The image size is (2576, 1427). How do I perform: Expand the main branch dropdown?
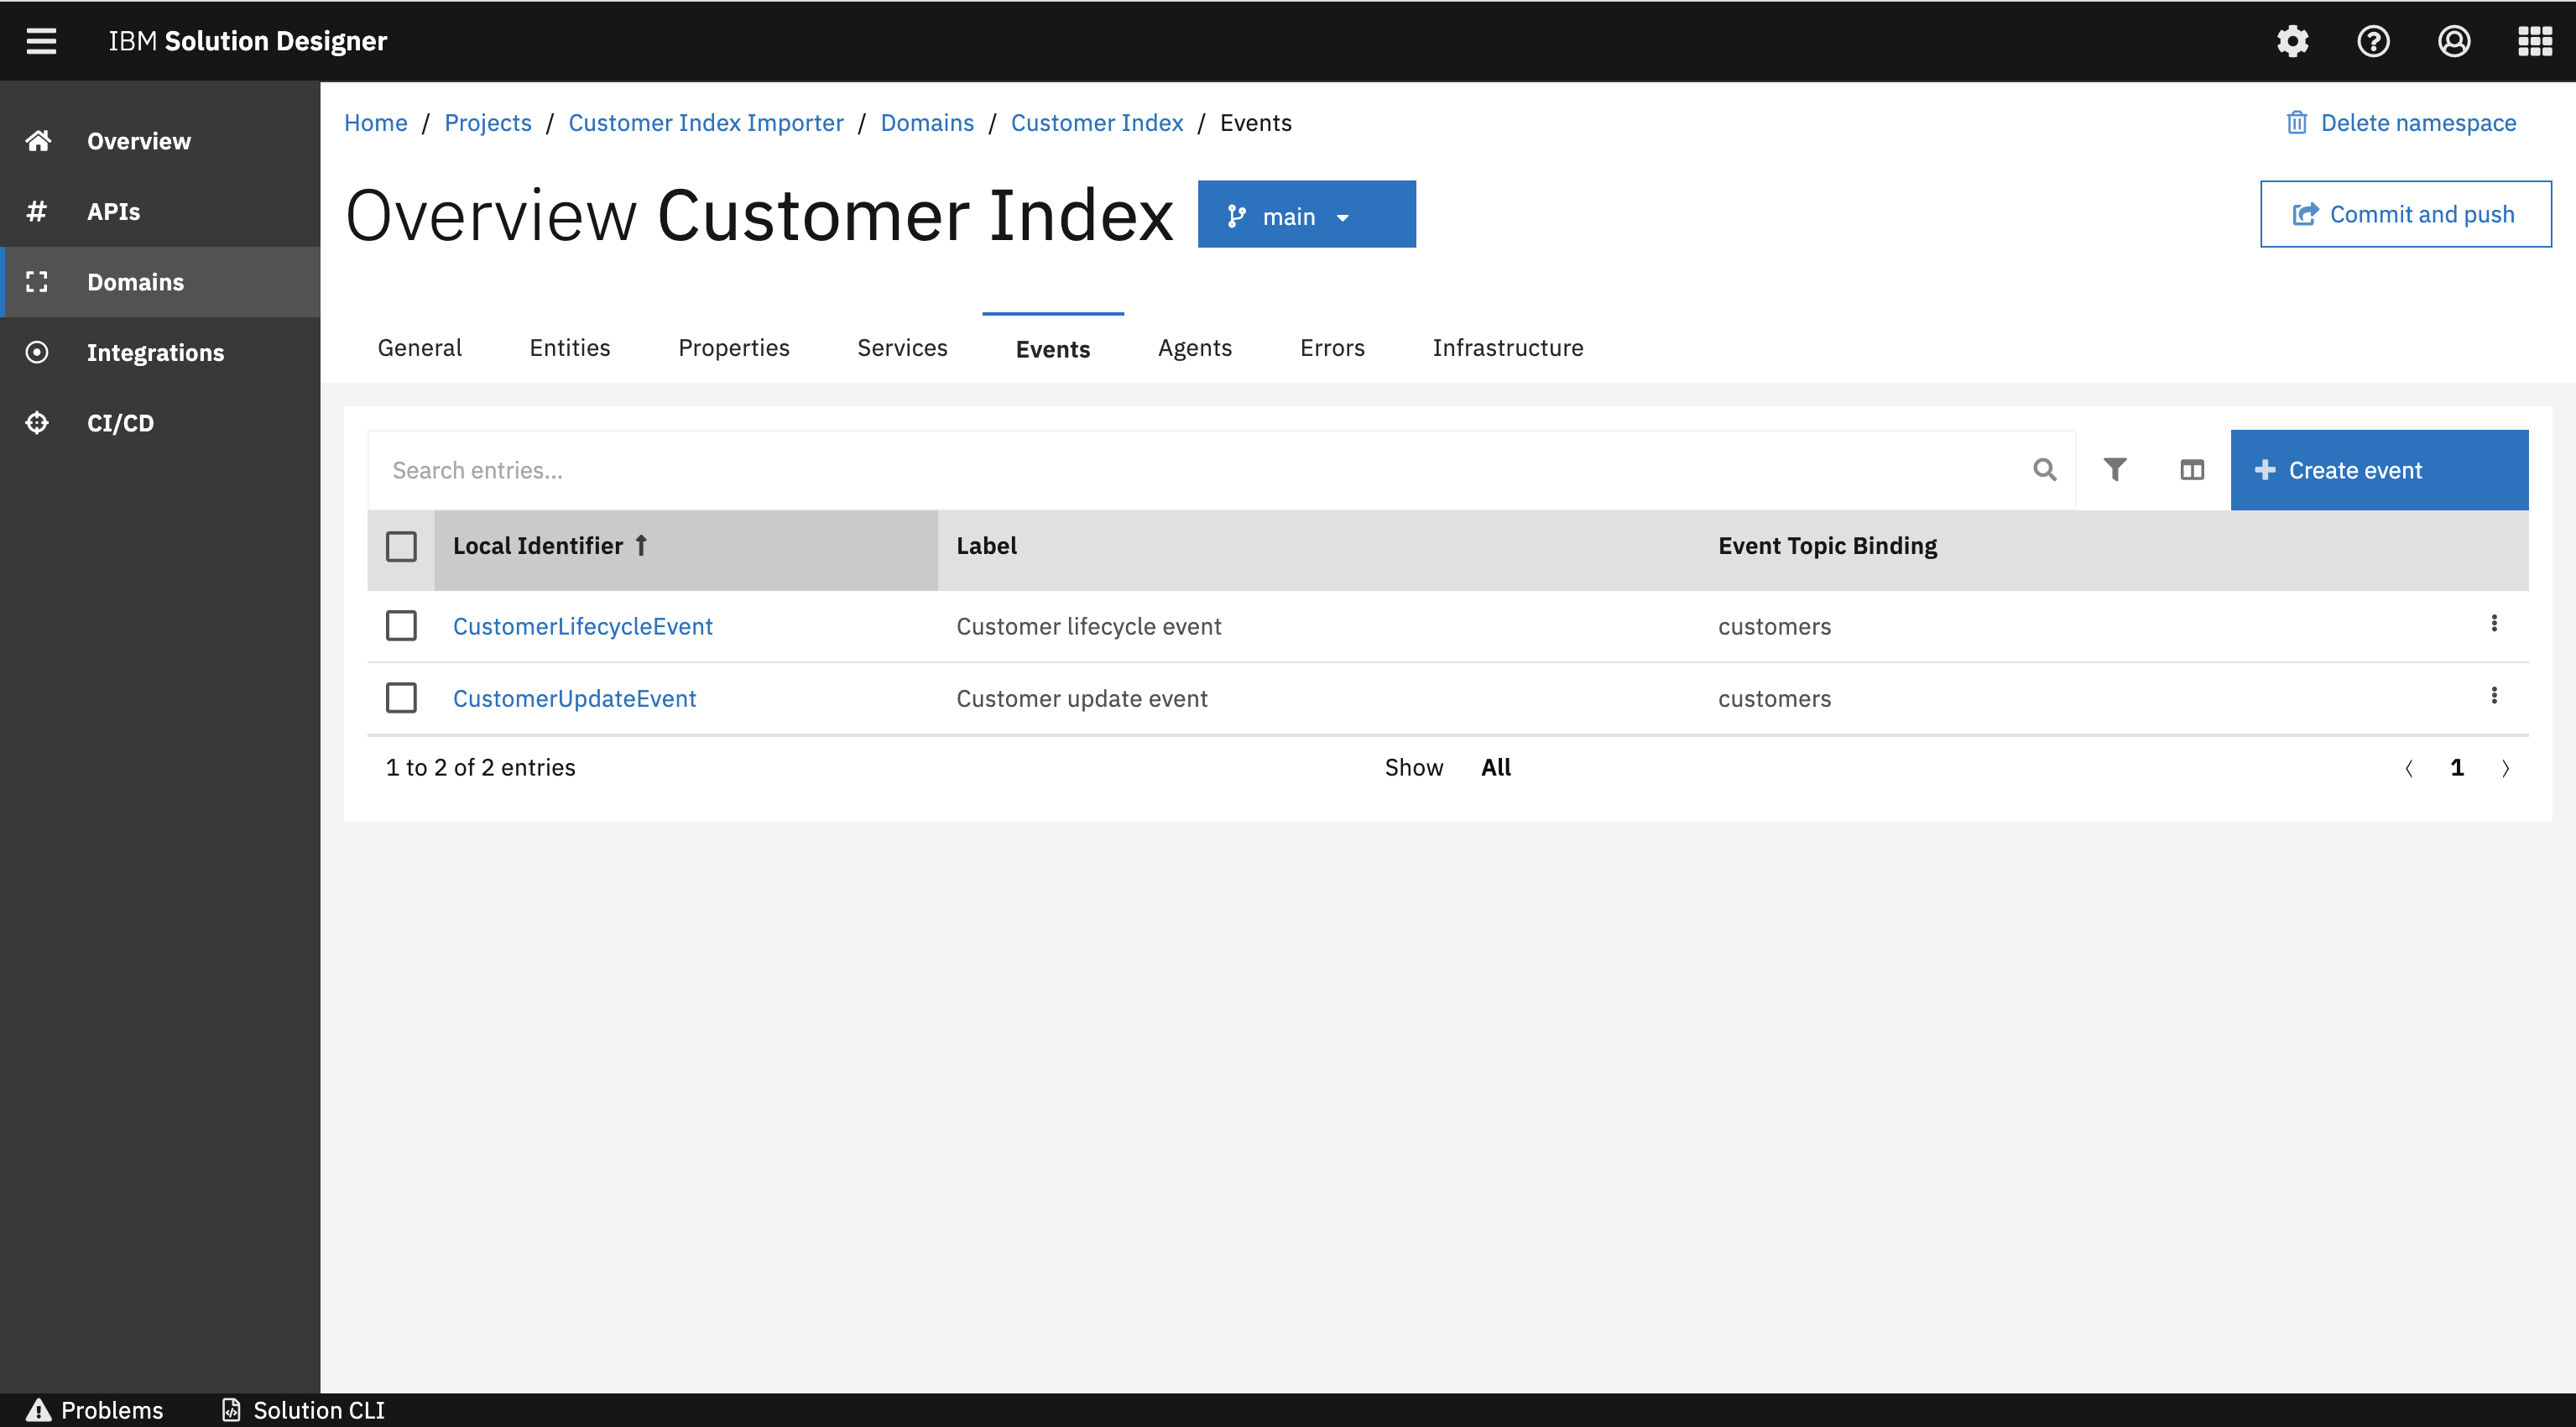click(1306, 215)
